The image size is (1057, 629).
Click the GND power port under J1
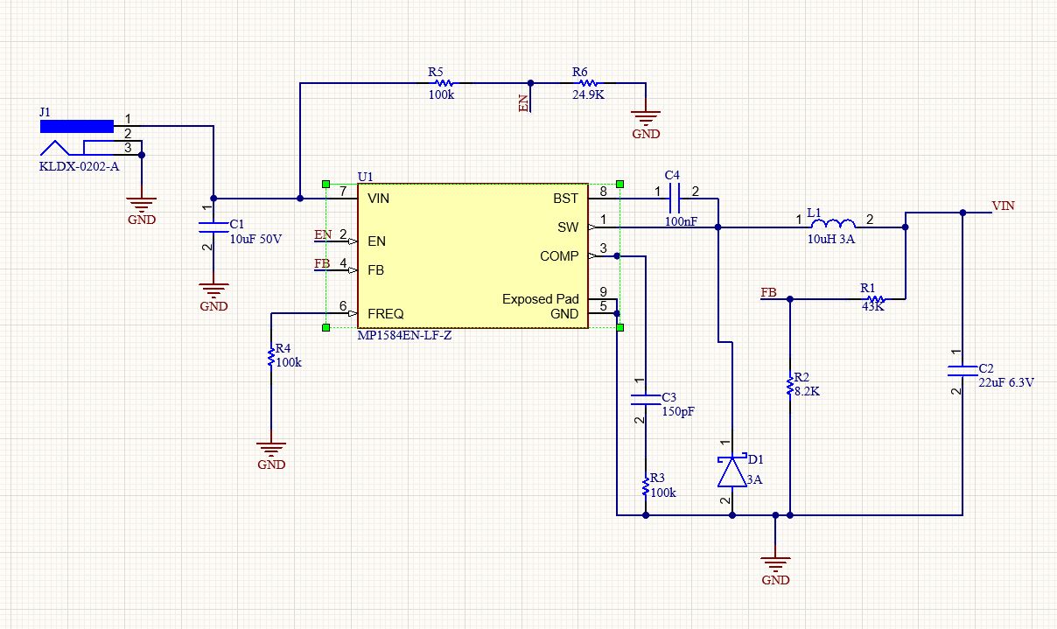[142, 207]
